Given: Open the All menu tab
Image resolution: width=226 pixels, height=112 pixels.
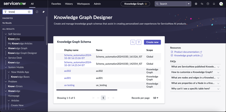Looking at the screenshot, I should 32,4.
